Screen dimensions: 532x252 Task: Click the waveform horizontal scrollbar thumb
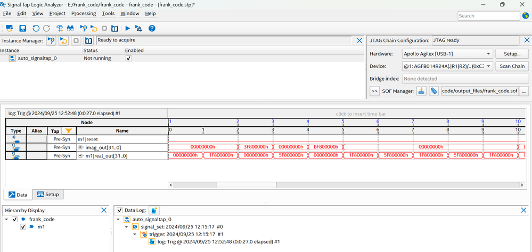pyautogui.click(x=247, y=185)
